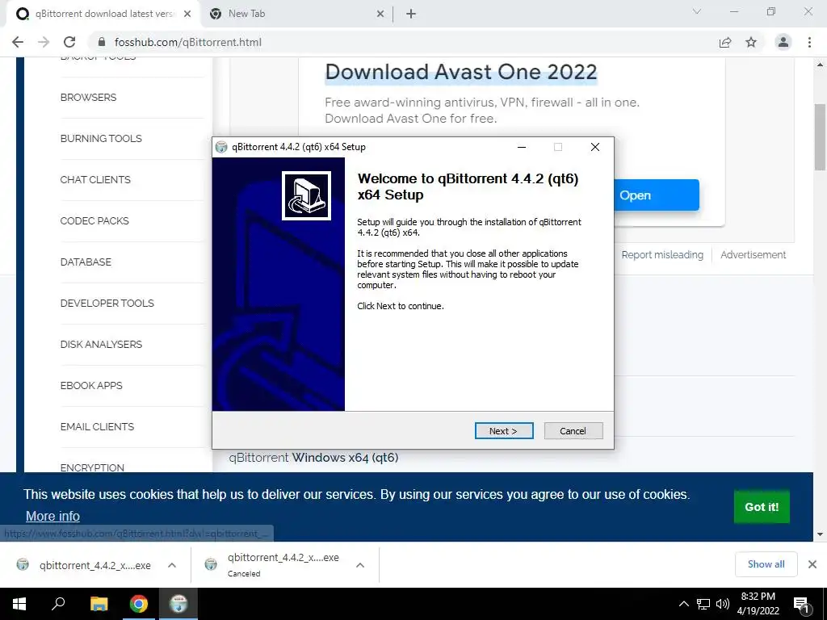Viewport: 827px width, 620px height.
Task: Select EMAIL CLIENTS category
Action: point(97,426)
